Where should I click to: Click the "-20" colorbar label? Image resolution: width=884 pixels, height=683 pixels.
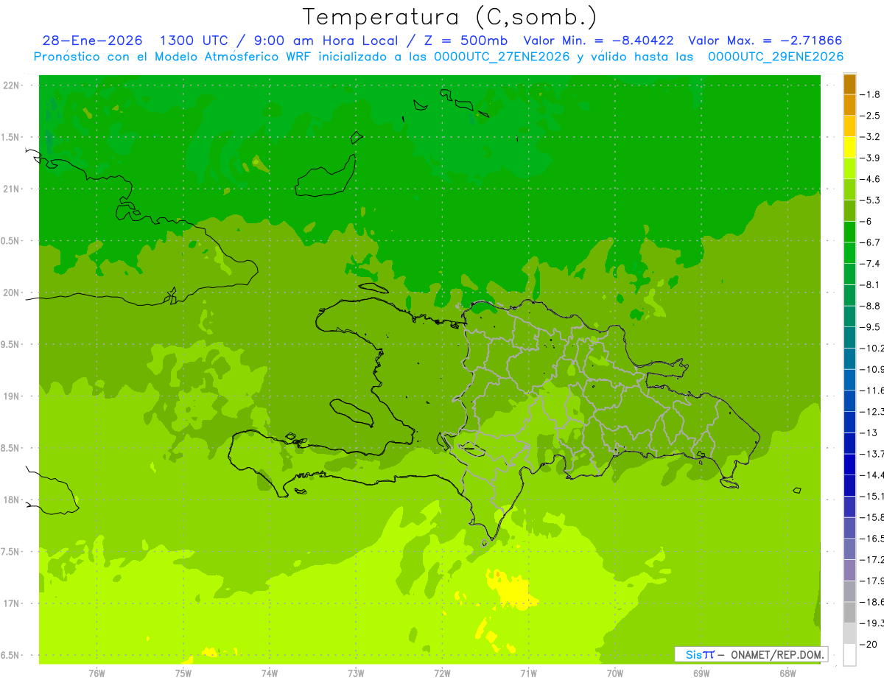(869, 645)
